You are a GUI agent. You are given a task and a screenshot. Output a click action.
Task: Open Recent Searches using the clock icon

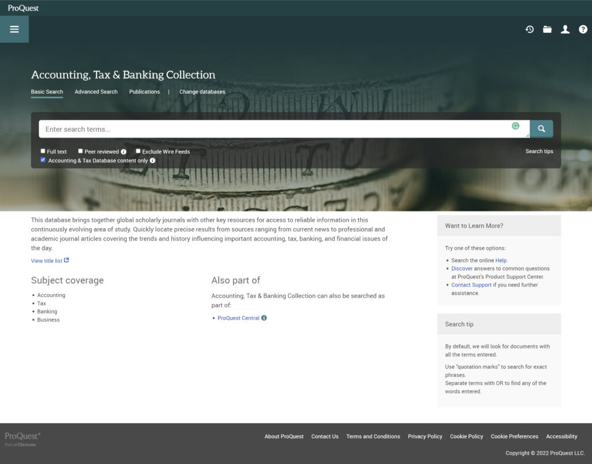530,29
